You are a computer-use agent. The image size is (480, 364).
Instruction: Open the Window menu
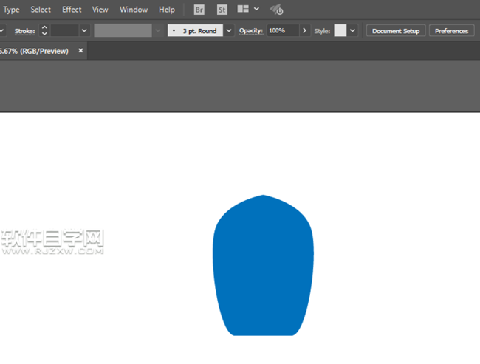point(134,10)
